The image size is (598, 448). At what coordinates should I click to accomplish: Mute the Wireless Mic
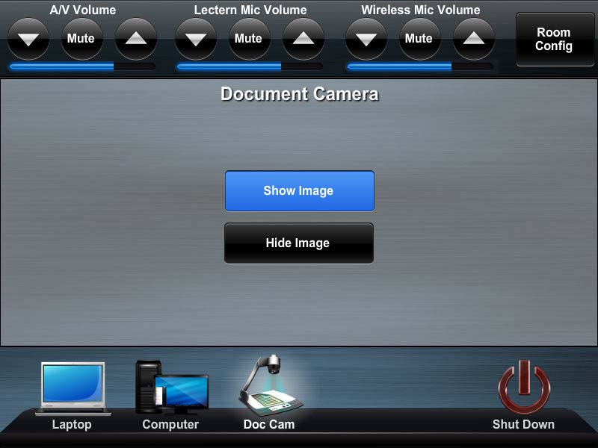click(419, 39)
